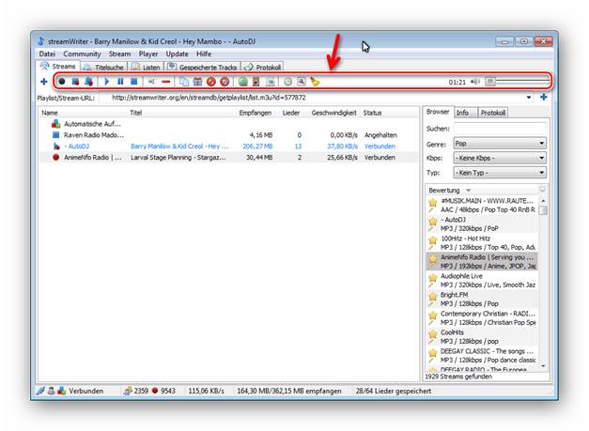Viewport: 589px width, 431px height.
Task: Remove the stream with the red minus icon
Action: 165,82
